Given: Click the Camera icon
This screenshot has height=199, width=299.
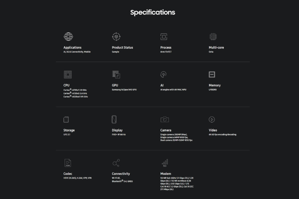Looking at the screenshot, I should [x=165, y=119].
